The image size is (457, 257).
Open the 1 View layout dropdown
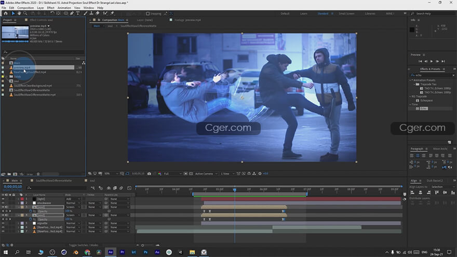tap(227, 173)
